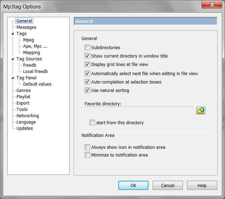Select the Tags category
225x199 pixels.
21,34
